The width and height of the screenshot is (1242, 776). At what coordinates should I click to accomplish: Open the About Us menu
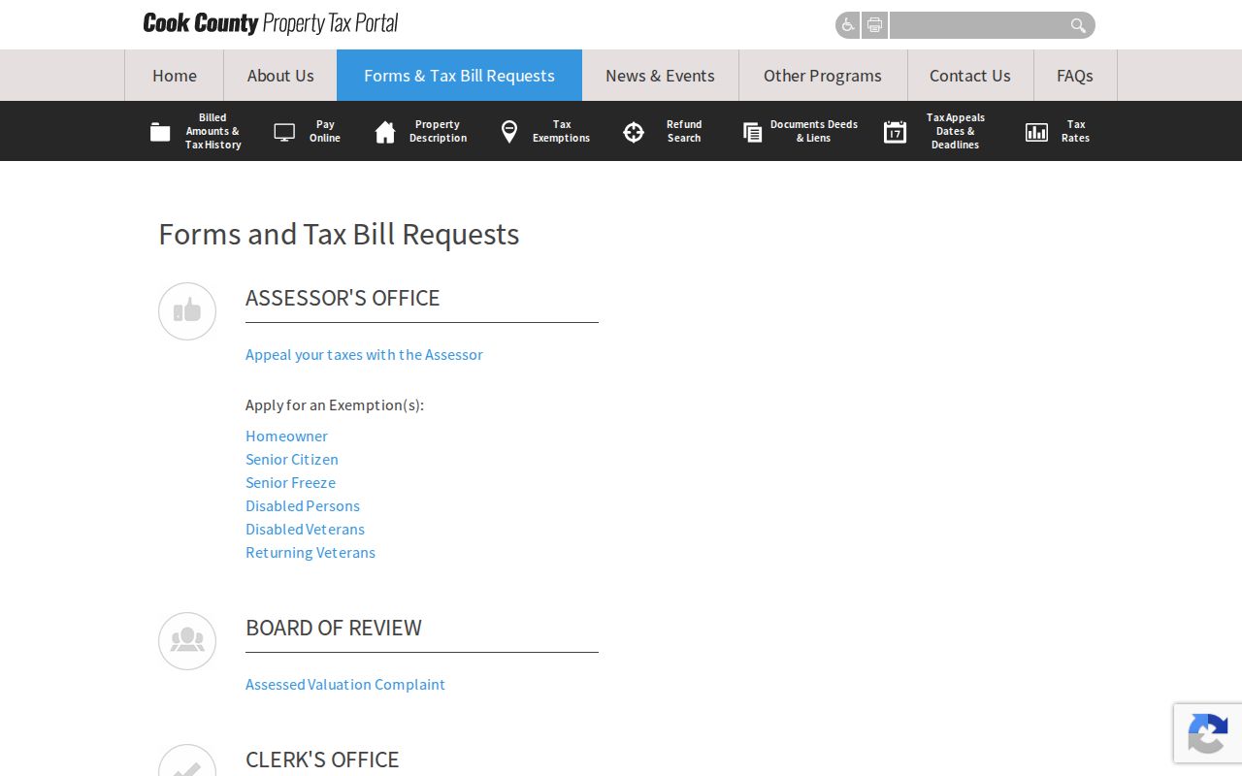pyautogui.click(x=280, y=76)
